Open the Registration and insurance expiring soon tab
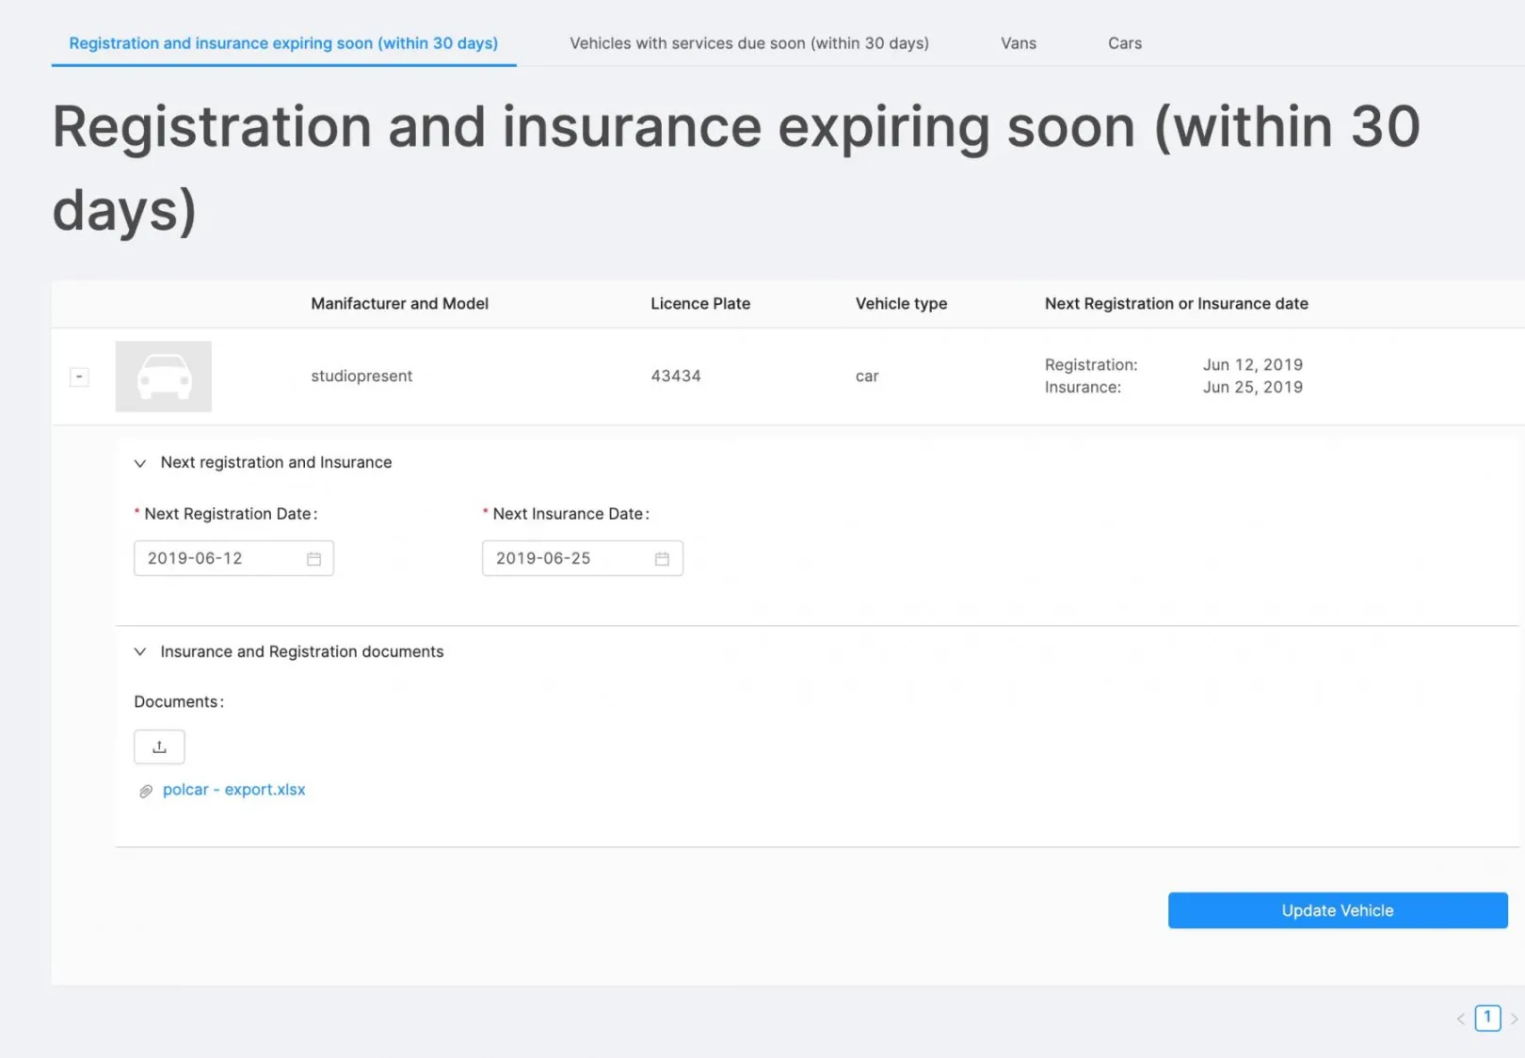This screenshot has width=1525, height=1058. pyautogui.click(x=283, y=43)
